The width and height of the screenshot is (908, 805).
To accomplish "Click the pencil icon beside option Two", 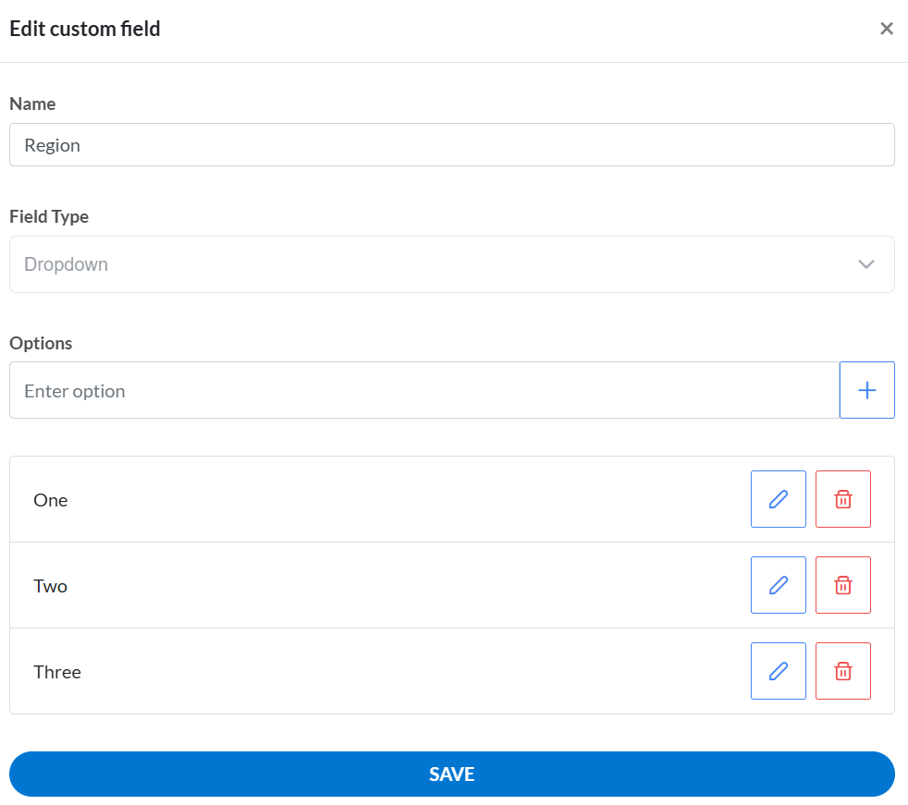I will tap(778, 584).
